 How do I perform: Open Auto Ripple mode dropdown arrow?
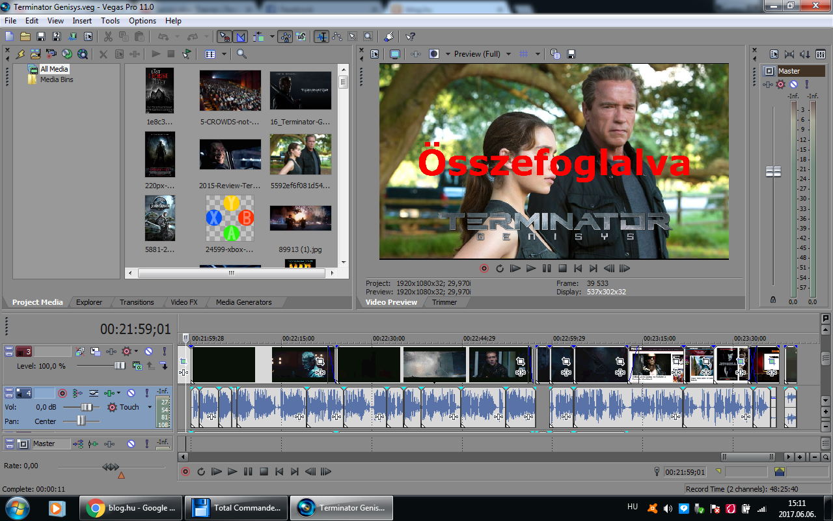click(272, 36)
